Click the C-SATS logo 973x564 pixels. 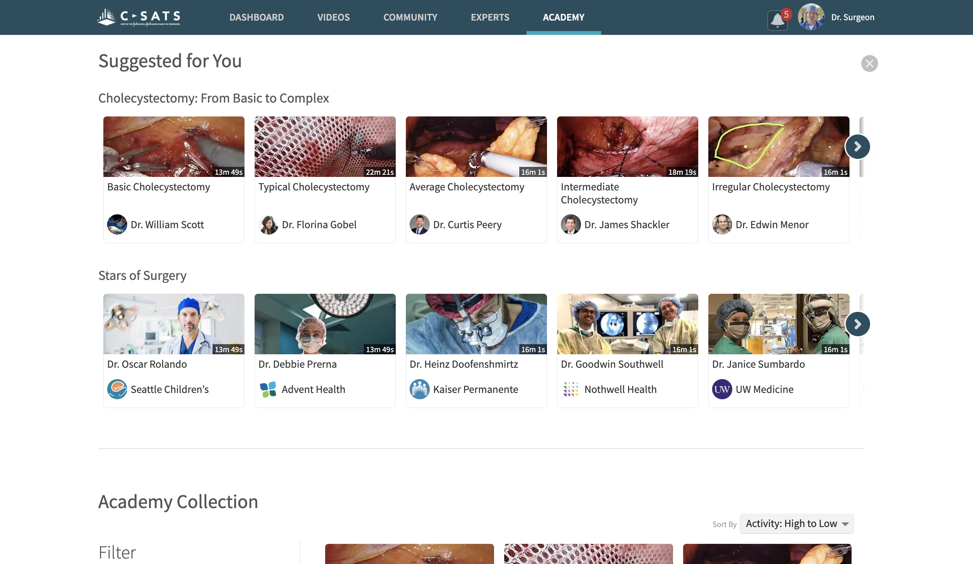(x=139, y=17)
